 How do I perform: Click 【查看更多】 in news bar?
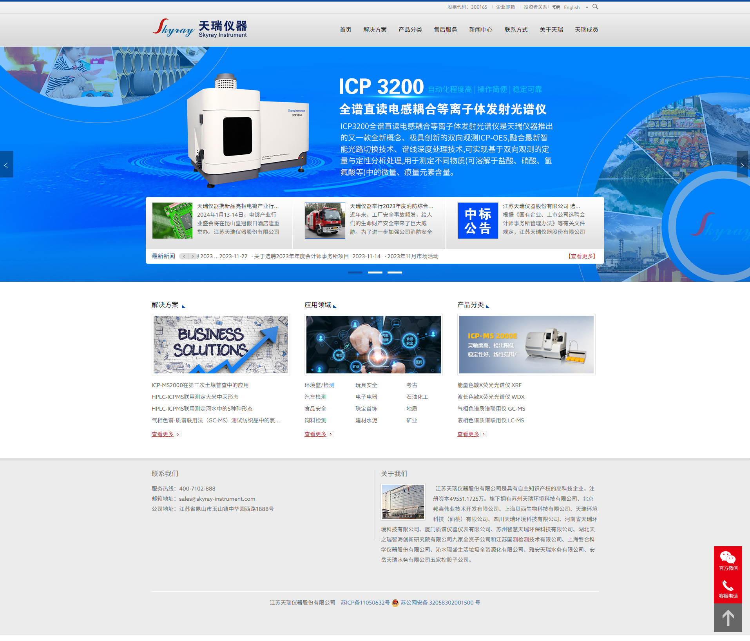[582, 256]
